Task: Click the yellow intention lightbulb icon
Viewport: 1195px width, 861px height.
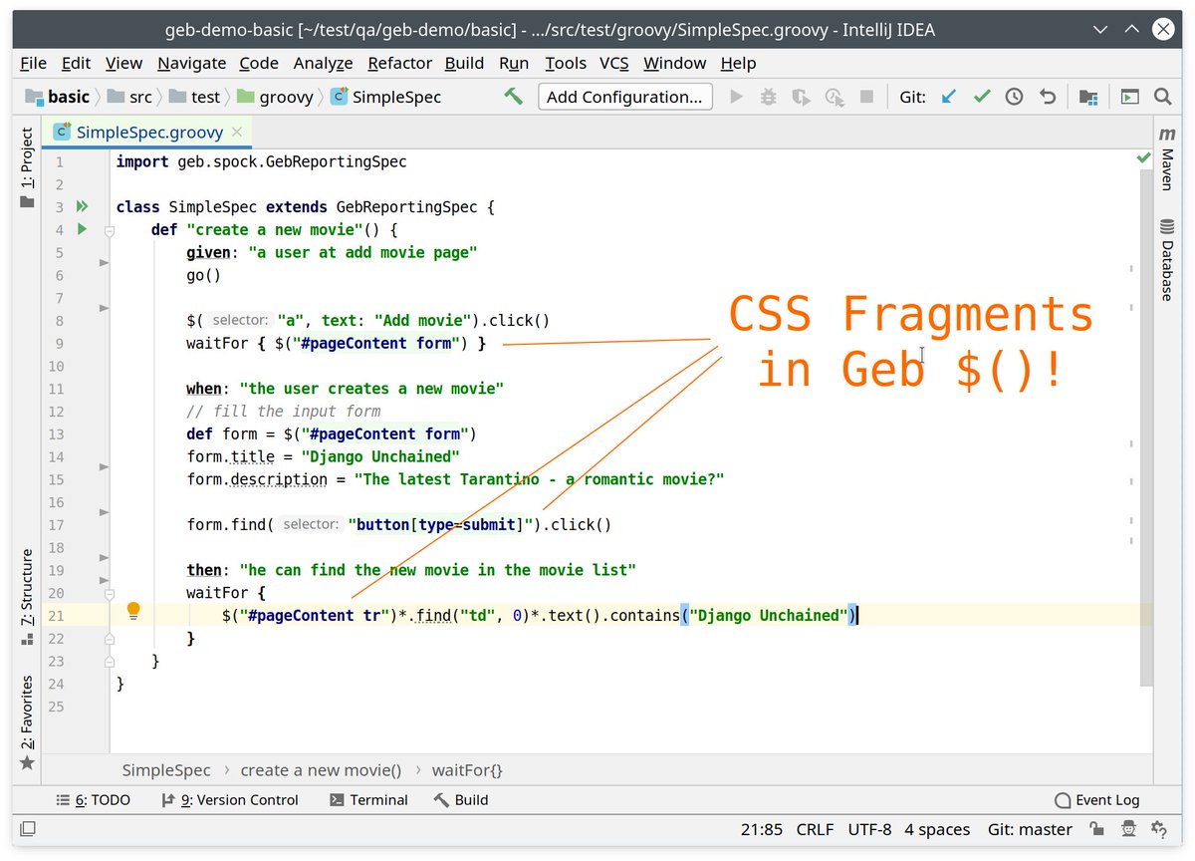Action: [x=133, y=611]
